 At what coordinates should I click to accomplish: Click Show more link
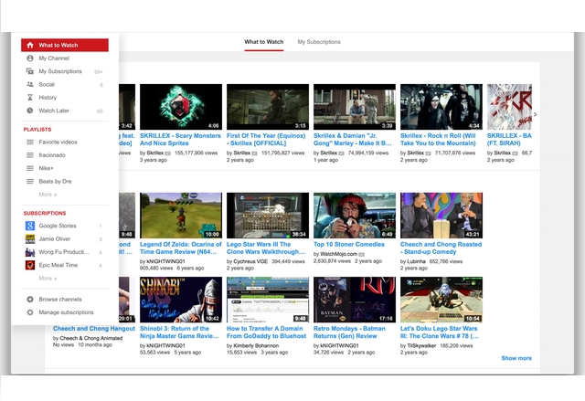(x=516, y=358)
